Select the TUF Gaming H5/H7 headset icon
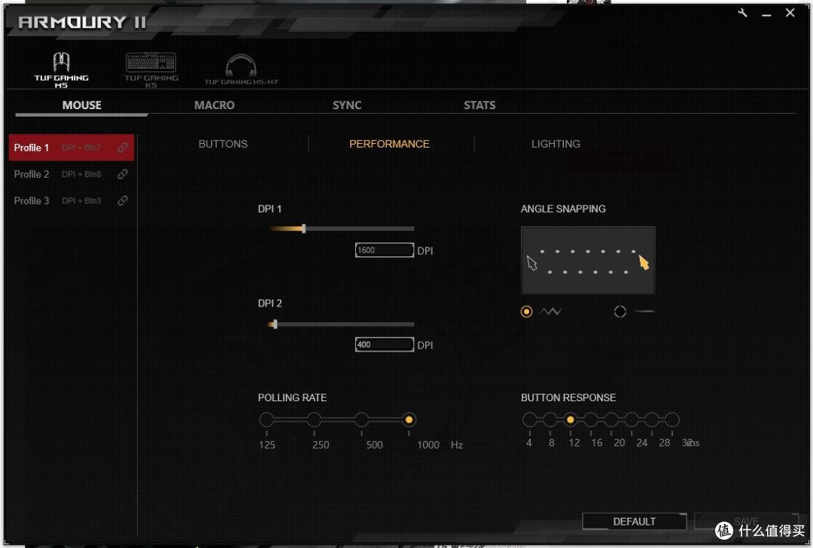813x548 pixels. pos(241,69)
